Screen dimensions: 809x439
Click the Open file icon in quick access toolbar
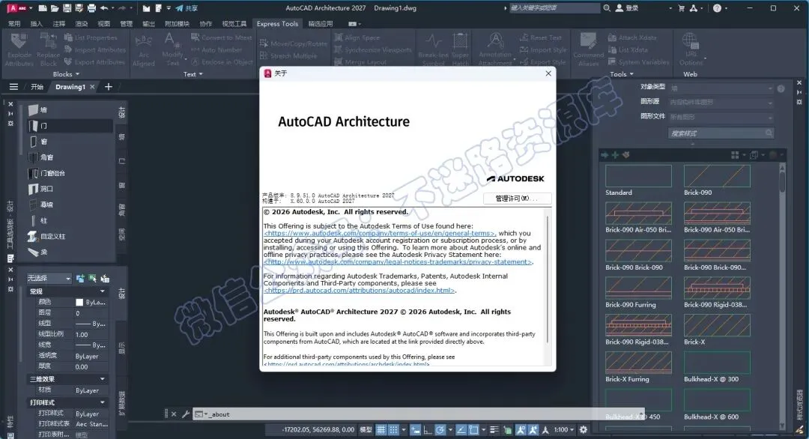point(55,8)
